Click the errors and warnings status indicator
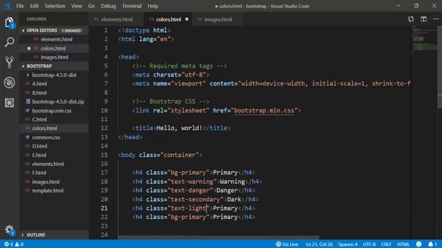 click(x=14, y=244)
